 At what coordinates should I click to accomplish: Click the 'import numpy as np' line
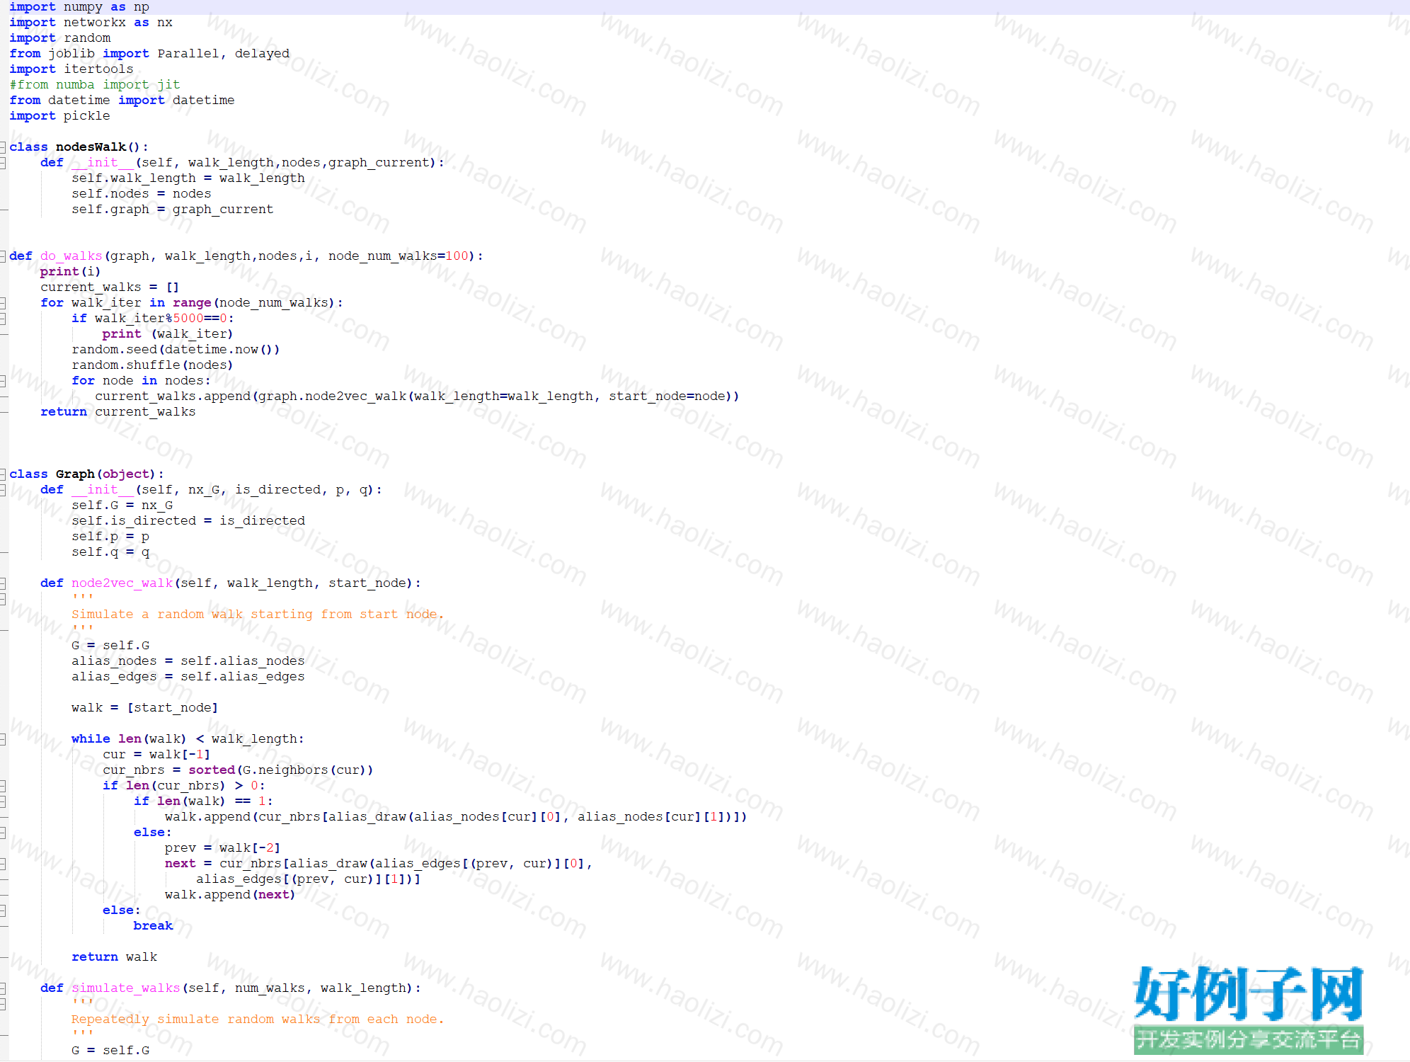point(79,7)
